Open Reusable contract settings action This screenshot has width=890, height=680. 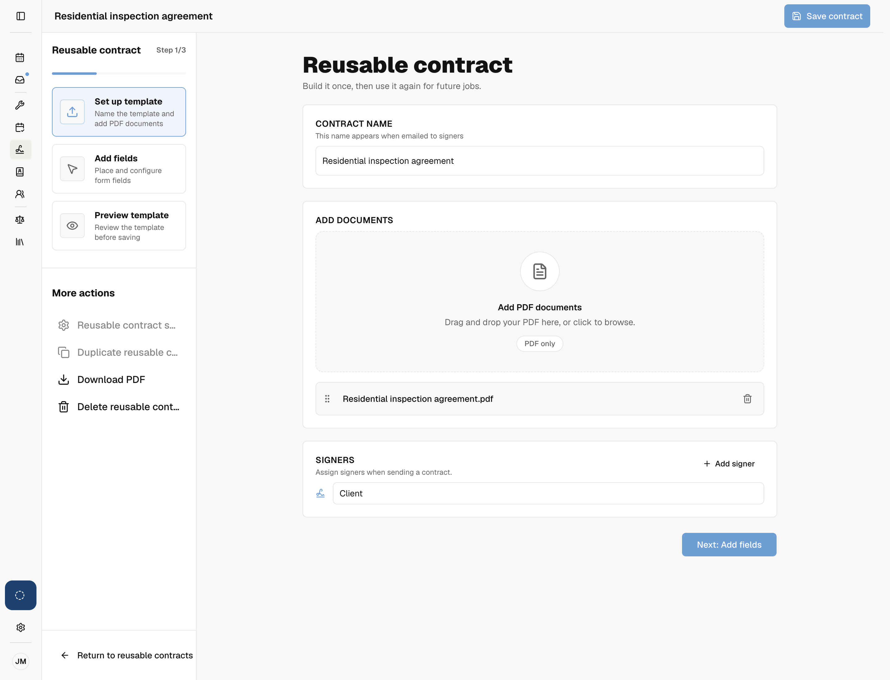coord(117,325)
